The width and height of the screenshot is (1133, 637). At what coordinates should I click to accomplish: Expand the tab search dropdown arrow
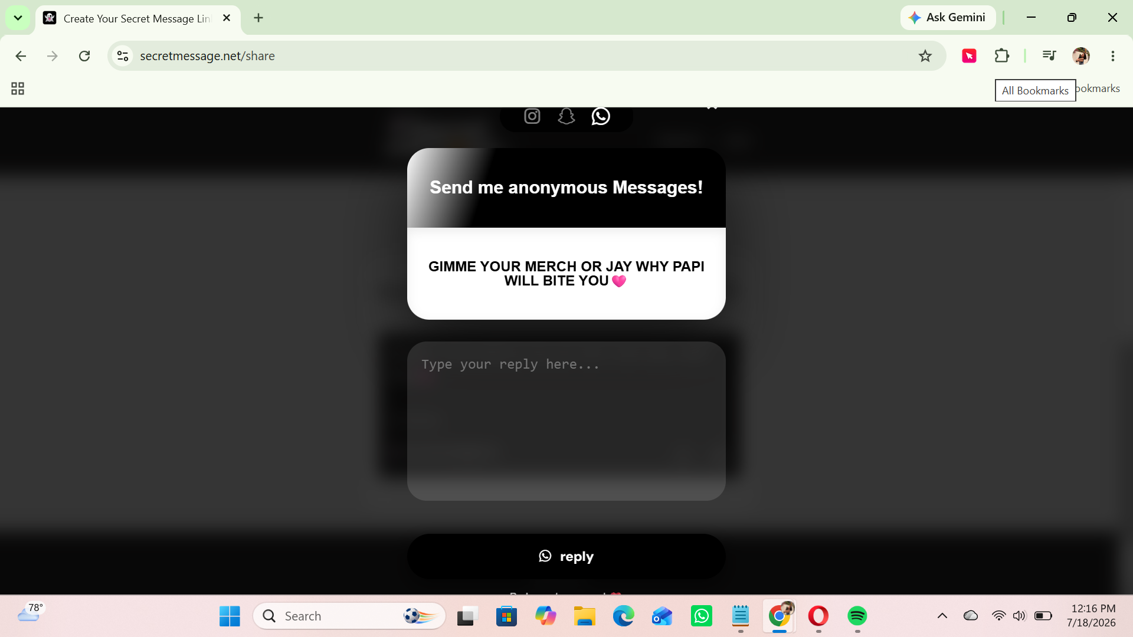[18, 18]
